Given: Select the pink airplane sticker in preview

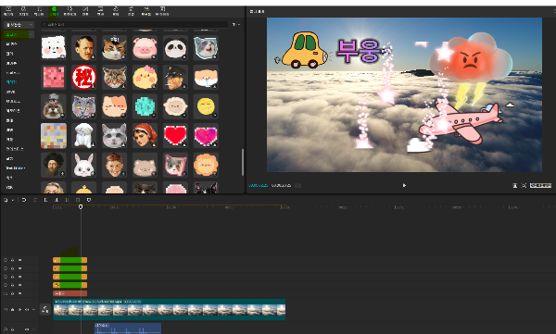Looking at the screenshot, I should pyautogui.click(x=461, y=122).
